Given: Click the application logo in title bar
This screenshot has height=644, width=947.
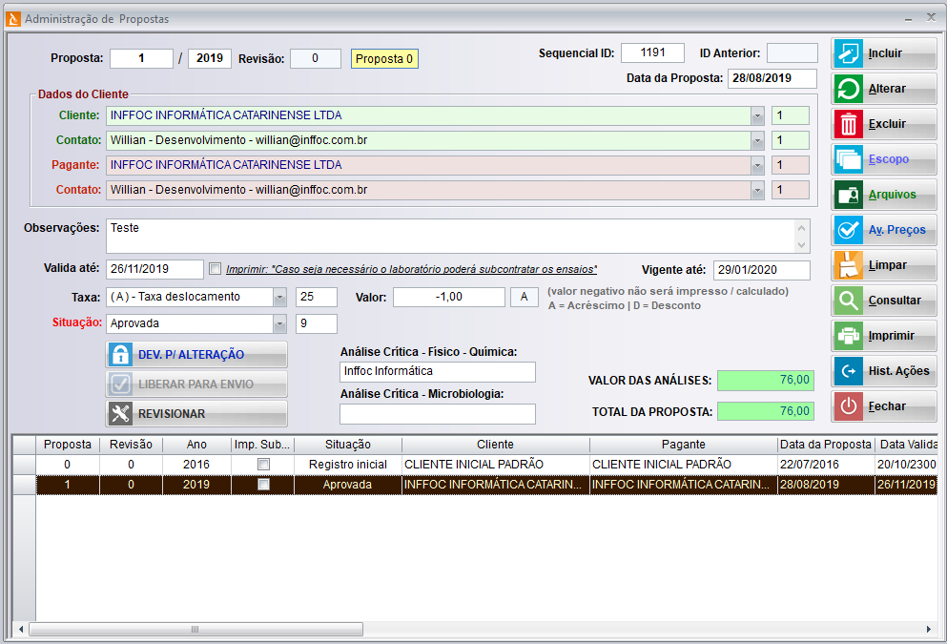Looking at the screenshot, I should pos(12,19).
